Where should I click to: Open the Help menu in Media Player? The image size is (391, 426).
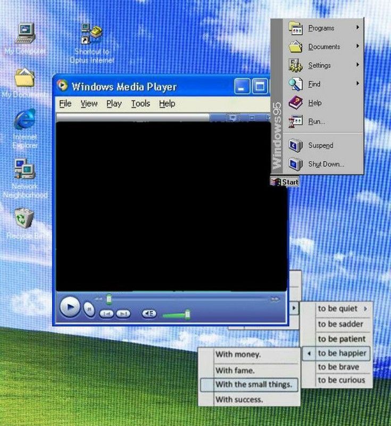pos(167,104)
